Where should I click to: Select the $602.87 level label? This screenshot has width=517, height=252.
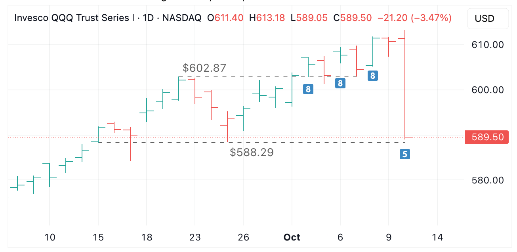click(x=204, y=68)
